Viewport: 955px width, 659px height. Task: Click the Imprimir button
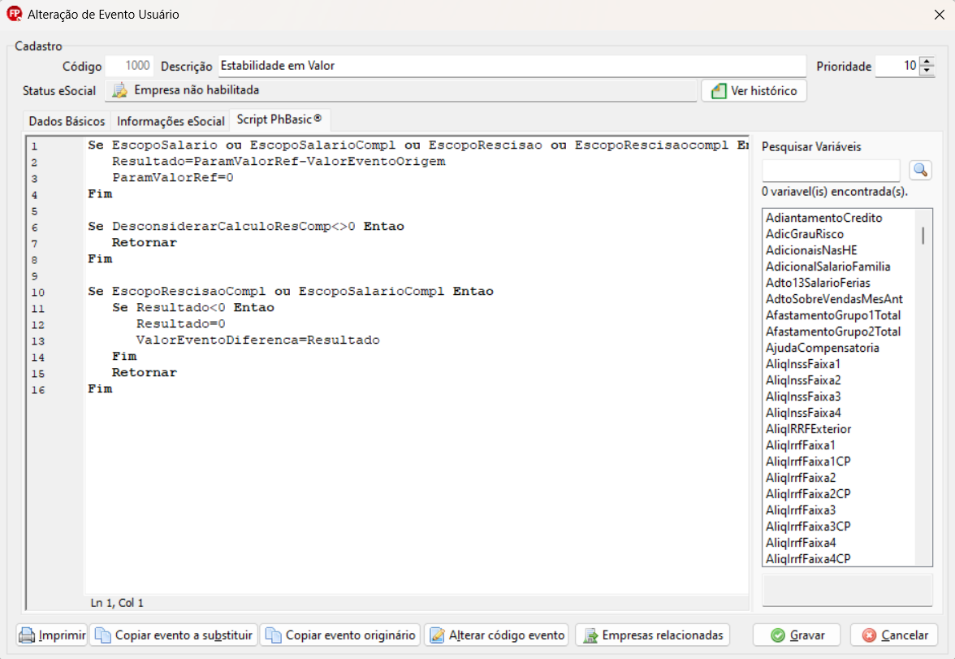(x=52, y=635)
